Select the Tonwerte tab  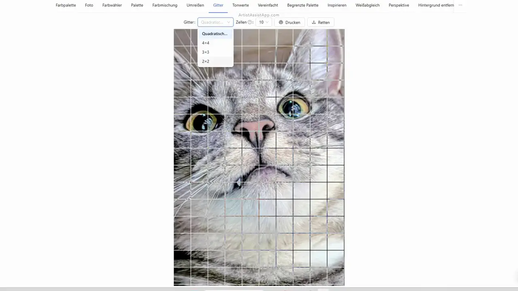pyautogui.click(x=240, y=5)
